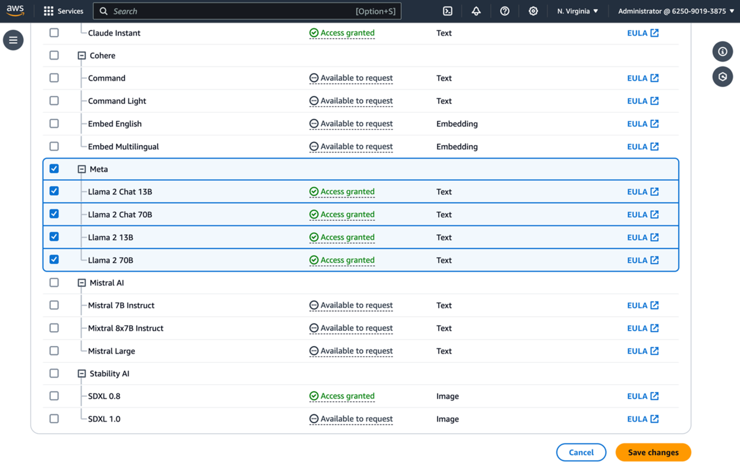Click the external link icon for Claude Instant EULA
Image resolution: width=740 pixels, height=465 pixels.
[x=654, y=33]
